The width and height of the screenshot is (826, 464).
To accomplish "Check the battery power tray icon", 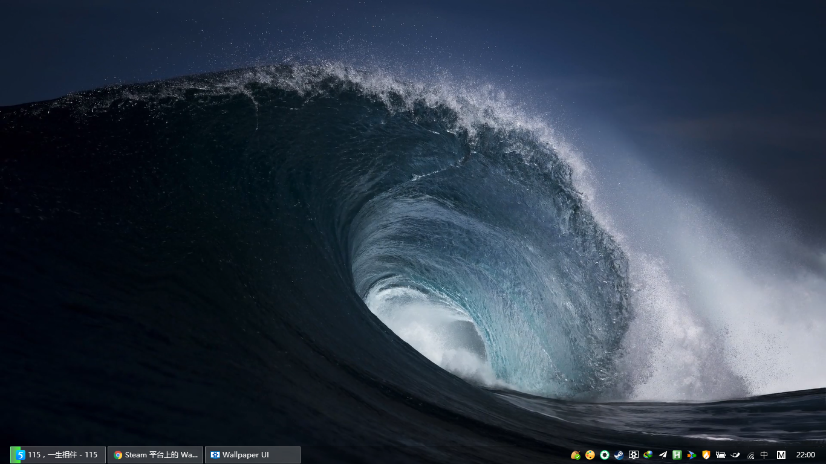I will 721,455.
